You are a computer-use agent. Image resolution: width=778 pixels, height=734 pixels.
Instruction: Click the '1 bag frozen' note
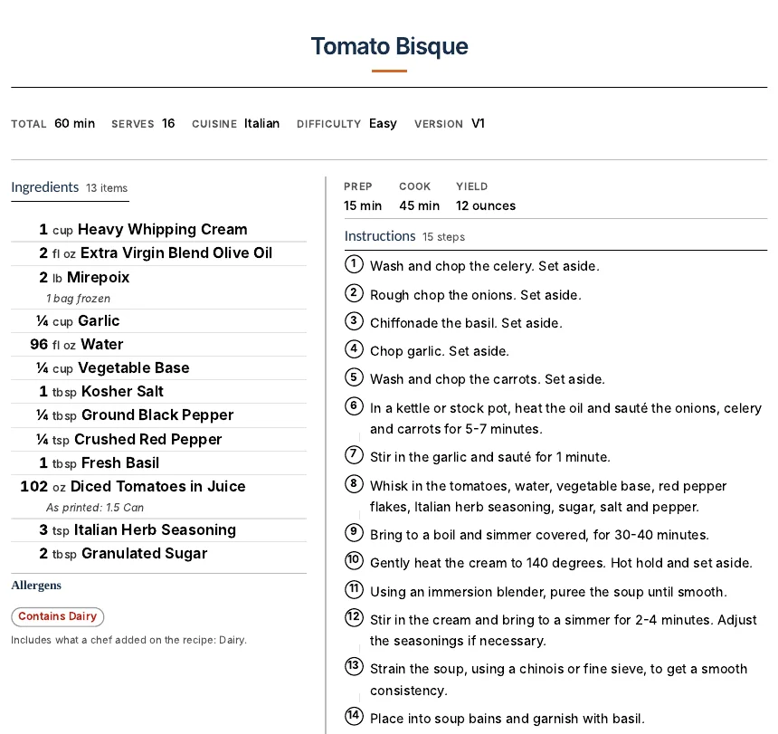pyautogui.click(x=79, y=299)
